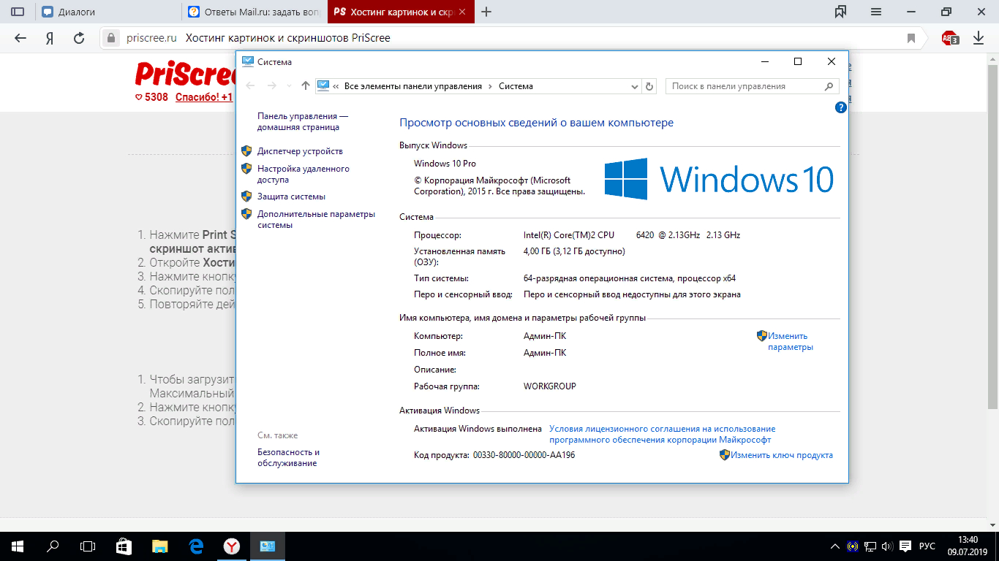
Task: Open System protection (Защита системы)
Action: [x=291, y=196]
